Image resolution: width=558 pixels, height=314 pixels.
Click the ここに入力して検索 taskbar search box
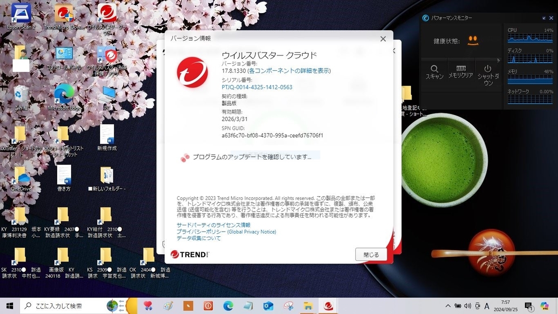pos(79,306)
